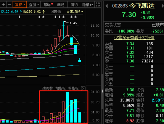
Task: Go to next stock with right arrow
Action: (x=163, y=6)
